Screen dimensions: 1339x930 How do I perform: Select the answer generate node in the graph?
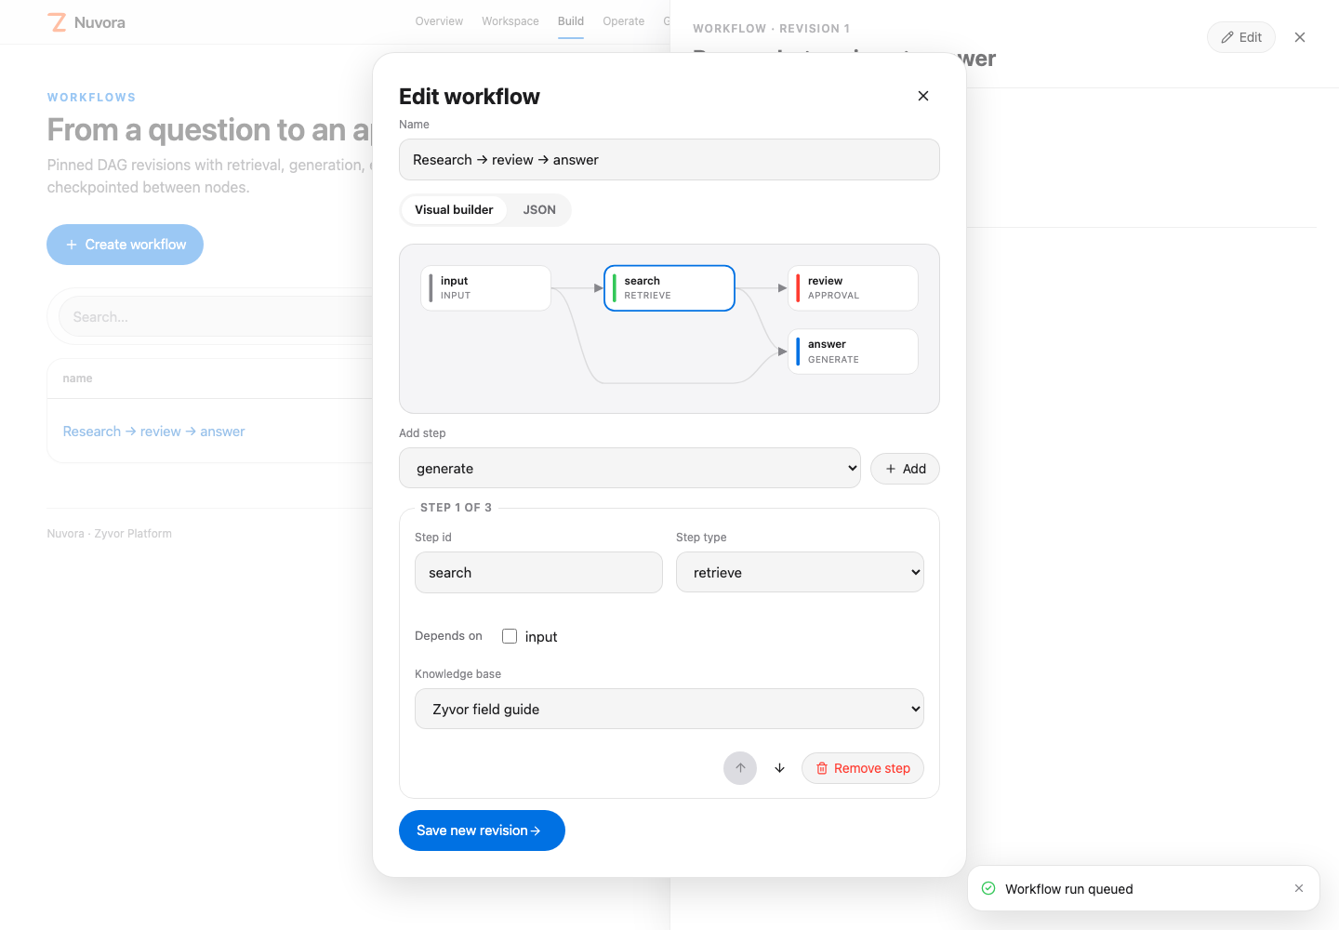[x=853, y=352]
